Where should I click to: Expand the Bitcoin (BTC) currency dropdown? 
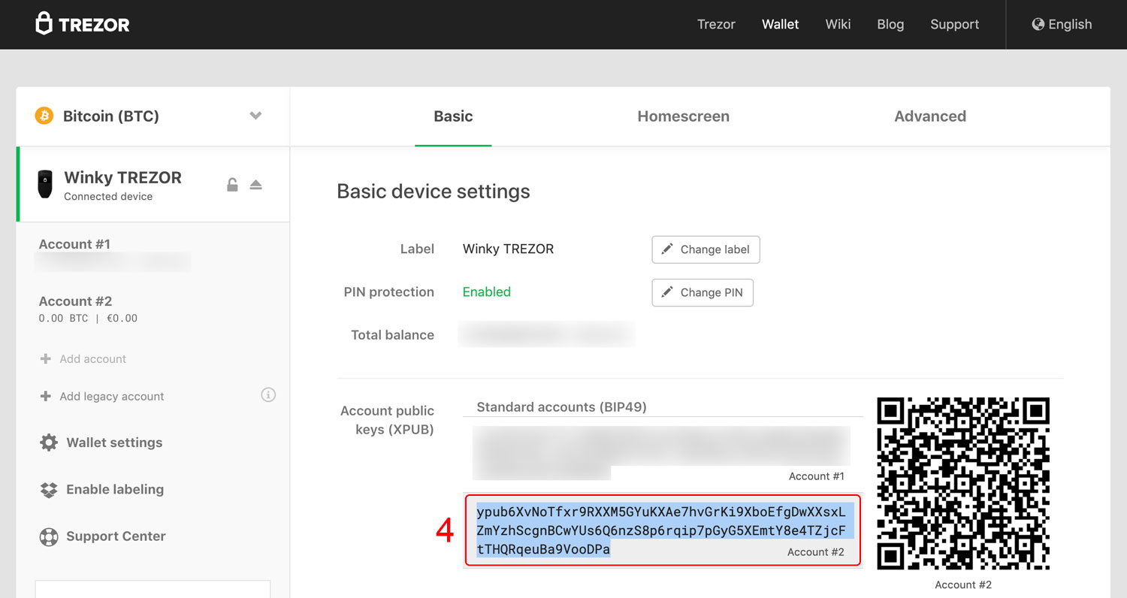255,116
